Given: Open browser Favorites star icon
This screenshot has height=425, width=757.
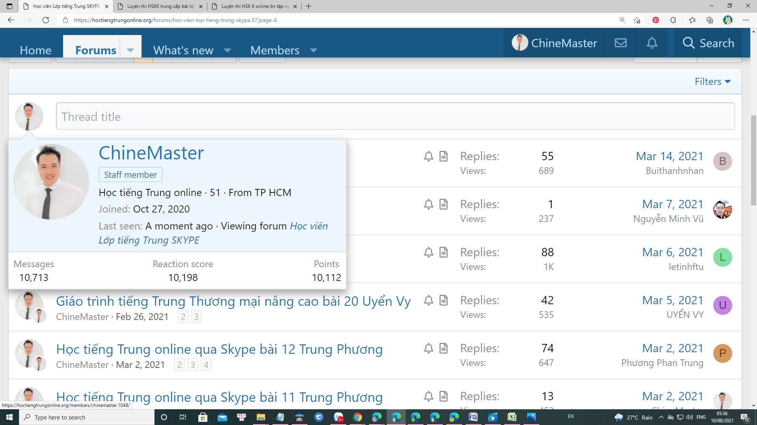Looking at the screenshot, I should (x=692, y=20).
